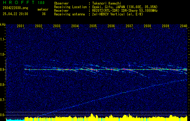Click the 'Receiver' field label
The width and height of the screenshot is (190, 121).
point(61,11)
